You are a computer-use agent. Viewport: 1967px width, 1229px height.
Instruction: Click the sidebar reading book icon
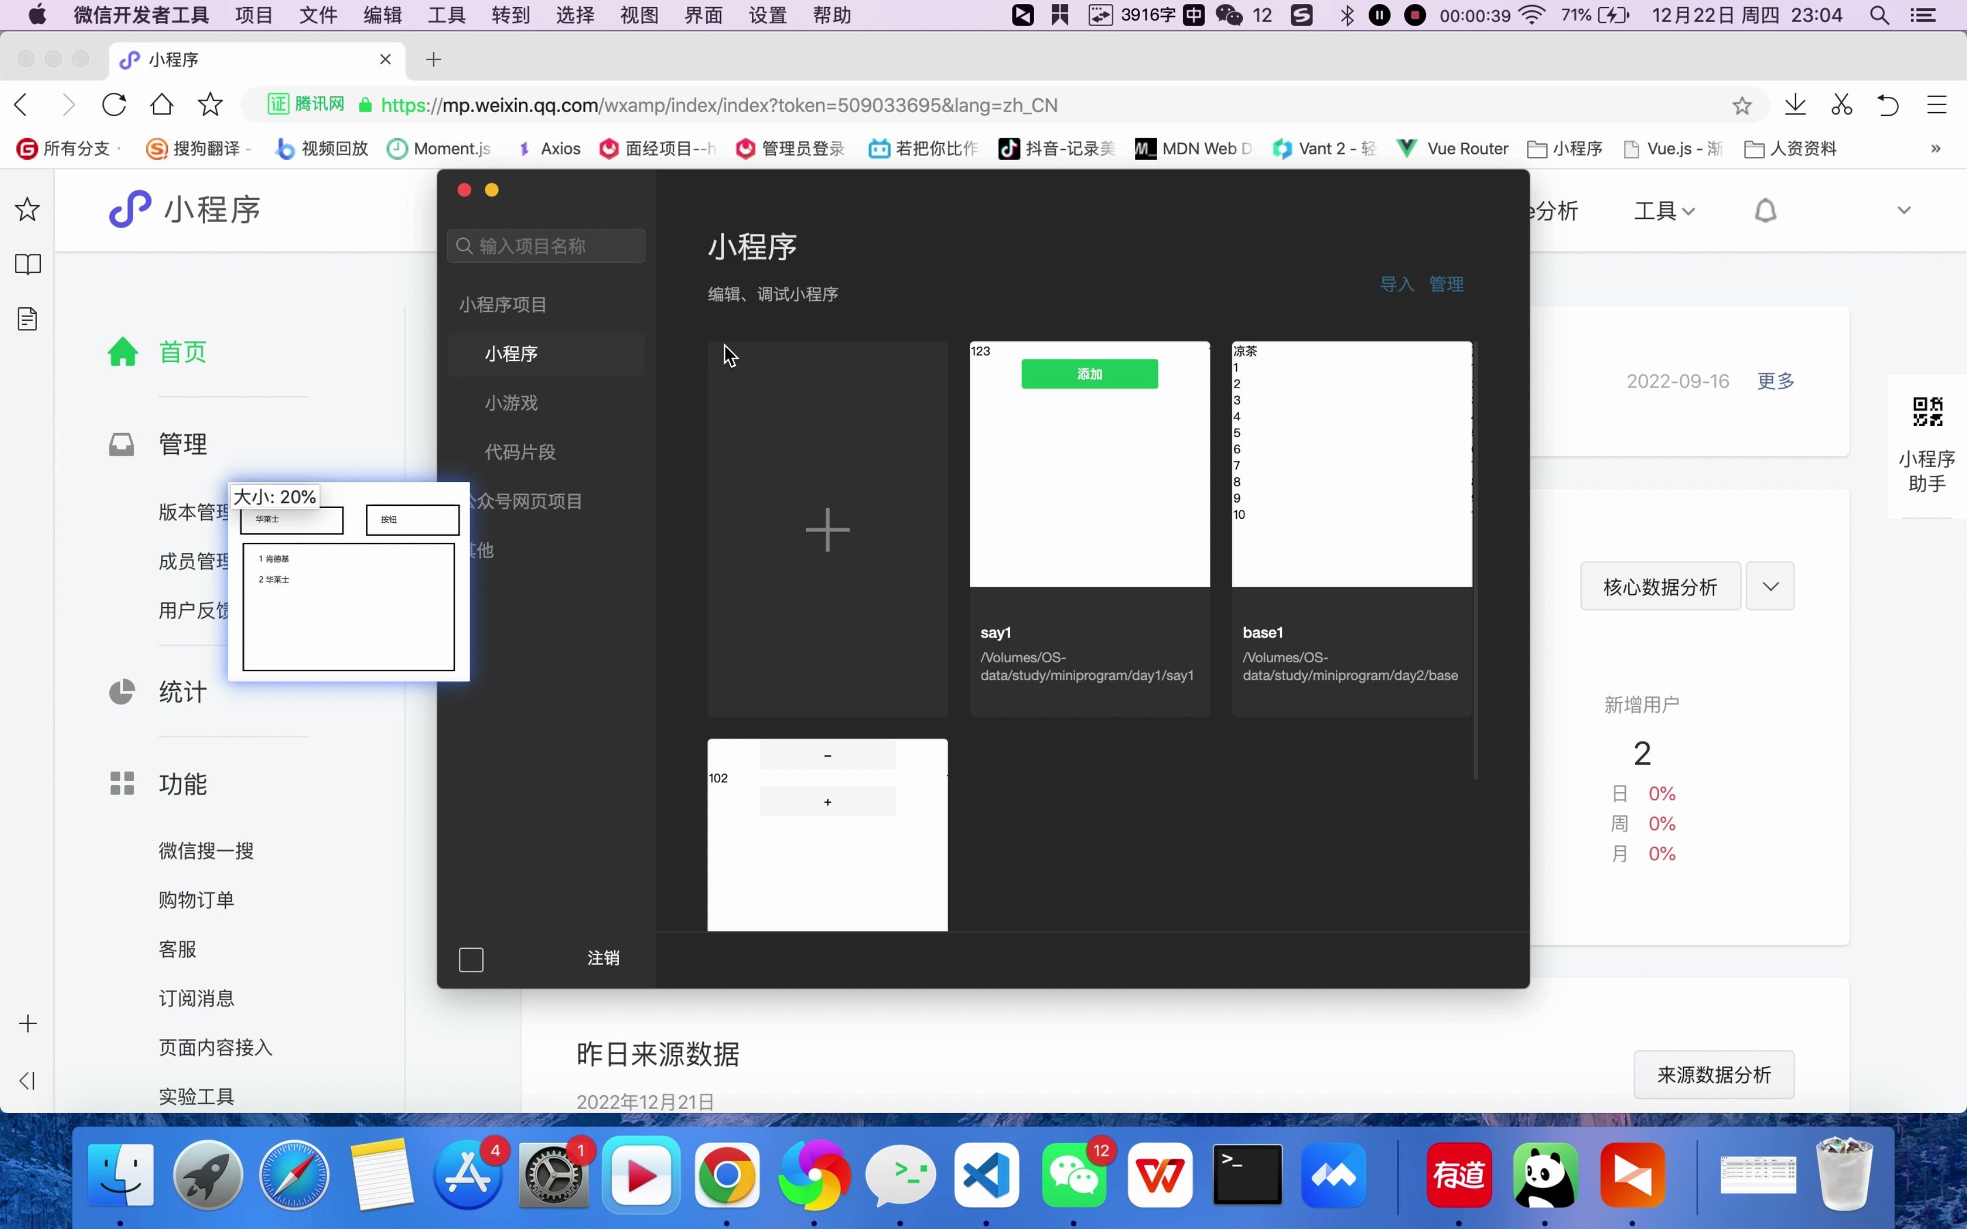click(28, 264)
